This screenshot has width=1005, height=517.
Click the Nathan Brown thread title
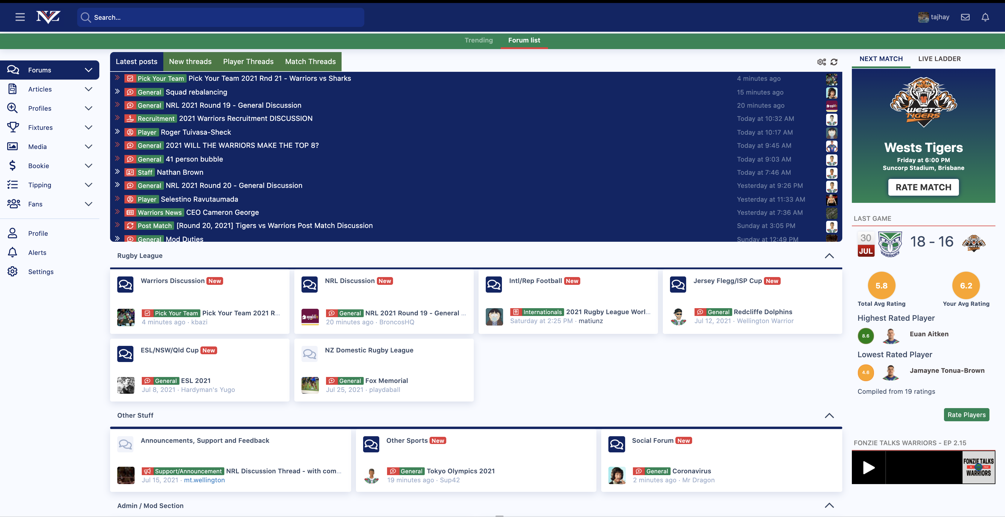[x=180, y=172]
